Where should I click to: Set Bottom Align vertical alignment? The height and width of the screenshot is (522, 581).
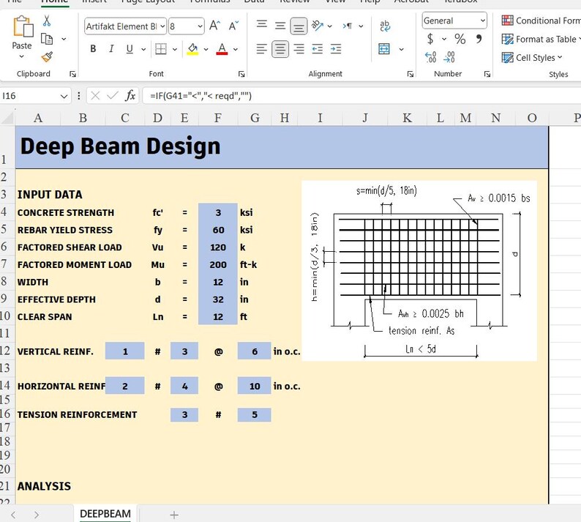(x=299, y=26)
